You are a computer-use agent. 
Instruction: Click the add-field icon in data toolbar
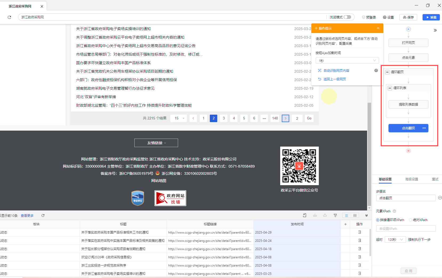click(305, 215)
